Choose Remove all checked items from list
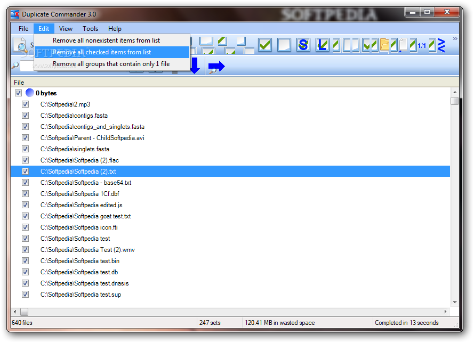This screenshot has width=474, height=343. [112, 52]
